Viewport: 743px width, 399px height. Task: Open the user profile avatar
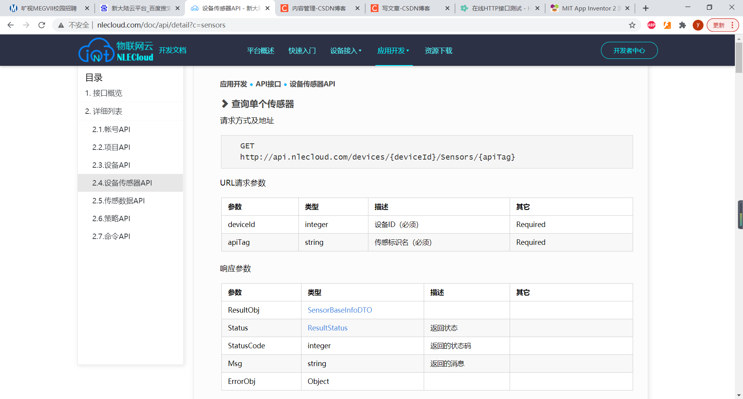(x=698, y=25)
